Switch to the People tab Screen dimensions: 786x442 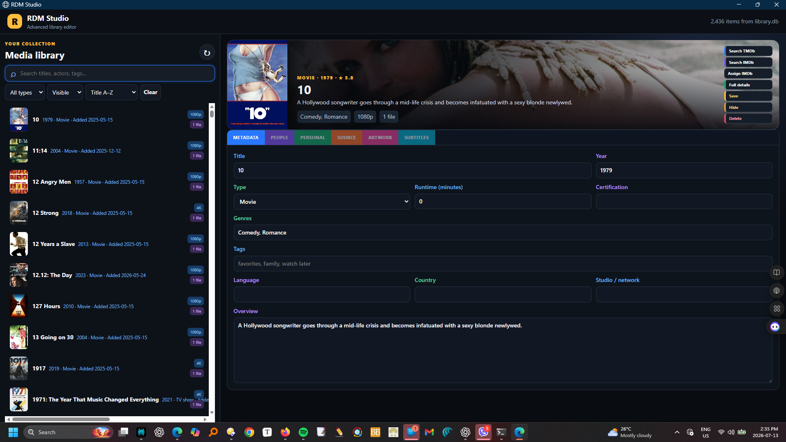click(280, 138)
